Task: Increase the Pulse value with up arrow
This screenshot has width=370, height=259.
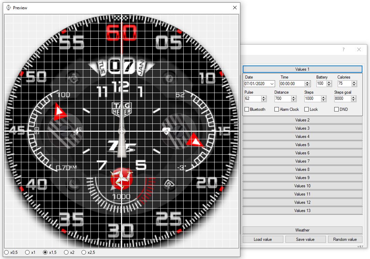Action: coord(264,97)
